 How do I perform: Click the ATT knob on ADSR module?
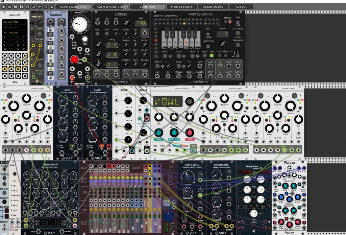point(128,100)
